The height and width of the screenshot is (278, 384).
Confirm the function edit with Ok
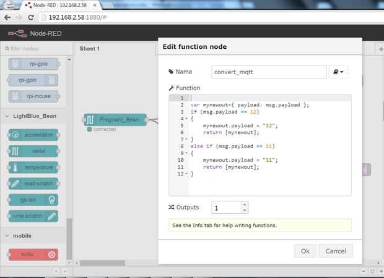tap(305, 251)
